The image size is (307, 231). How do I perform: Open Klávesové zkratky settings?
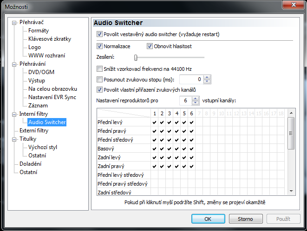pyautogui.click(x=50, y=39)
